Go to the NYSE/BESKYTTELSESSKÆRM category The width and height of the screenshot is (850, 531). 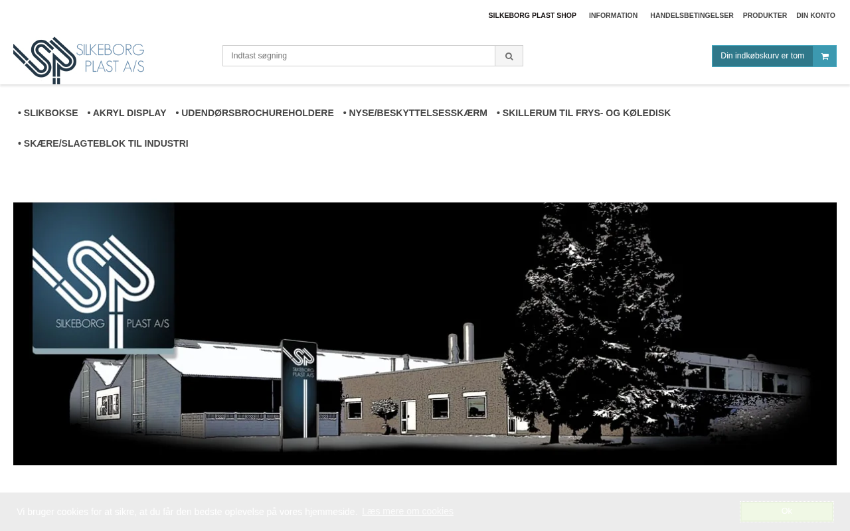[415, 113]
